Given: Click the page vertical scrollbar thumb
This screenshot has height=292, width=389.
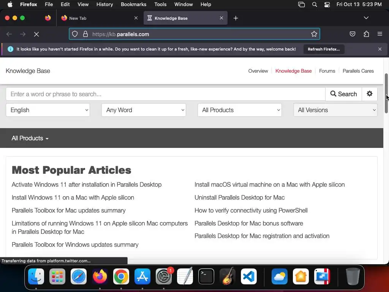Looking at the screenshot, I should click(x=386, y=93).
